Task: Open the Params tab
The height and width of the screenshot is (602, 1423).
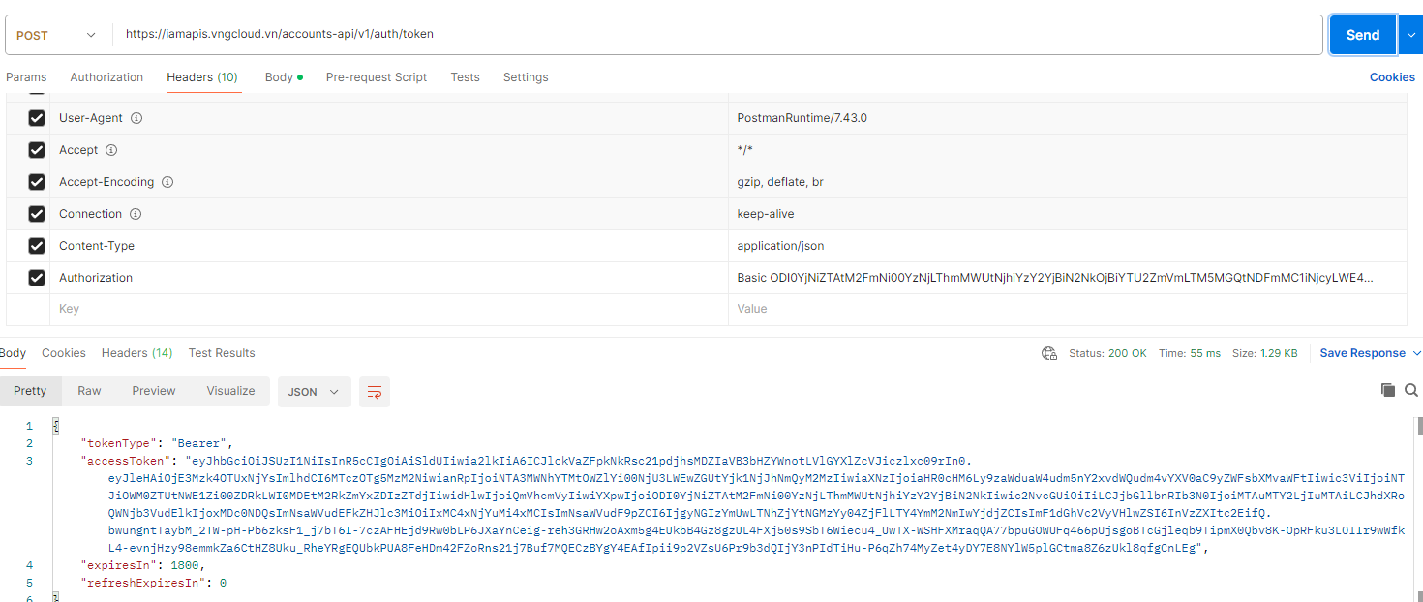Action: (26, 77)
